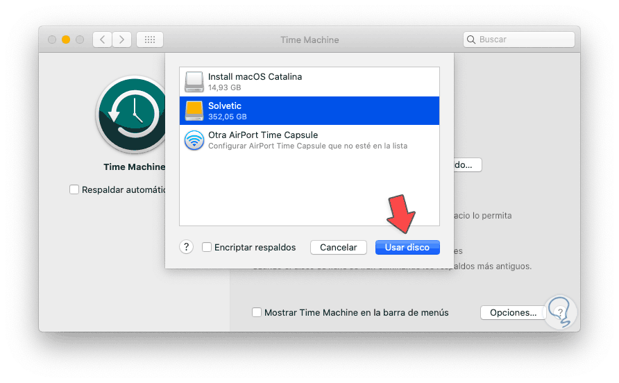Screen dimensions: 619x383
Task: Toggle Respaldar automáticamente checkbox
Action: 74,189
